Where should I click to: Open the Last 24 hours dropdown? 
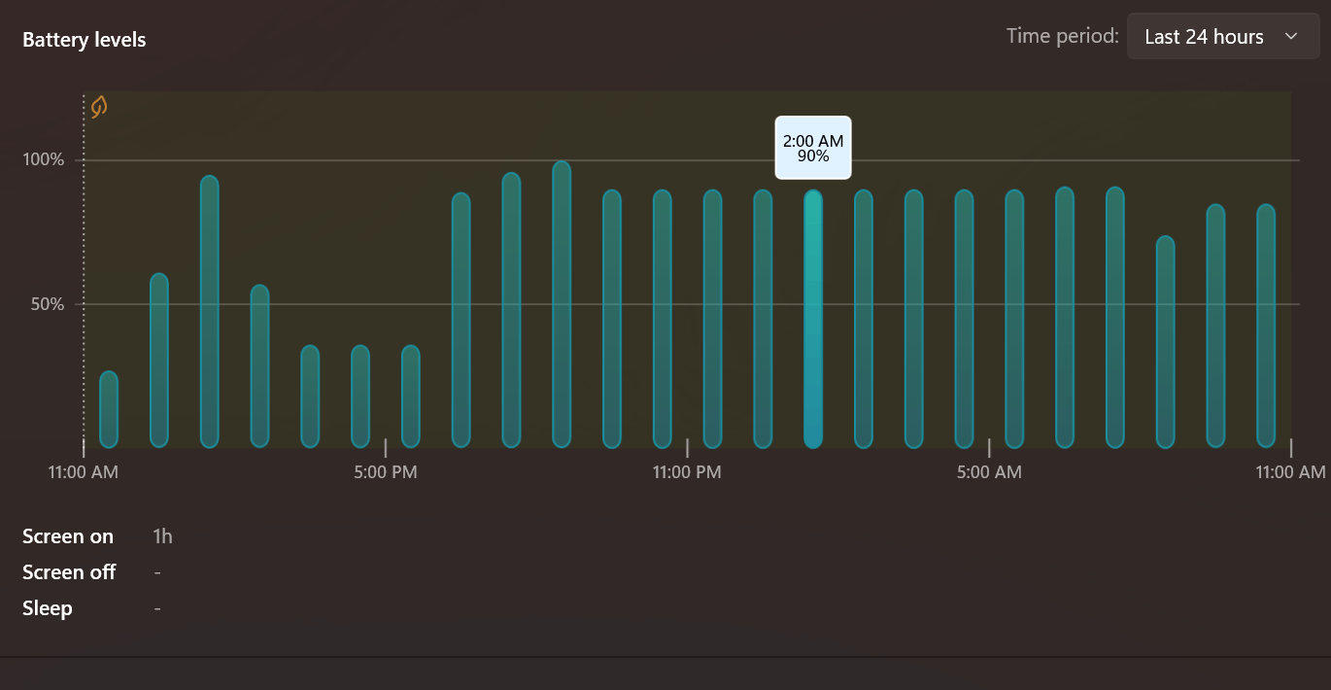[x=1223, y=37]
